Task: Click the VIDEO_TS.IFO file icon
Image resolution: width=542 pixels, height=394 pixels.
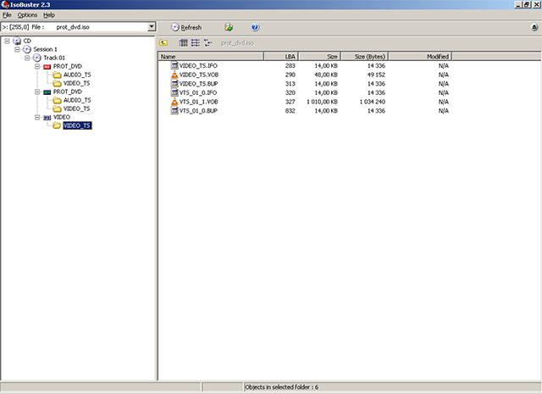Action: [x=174, y=65]
